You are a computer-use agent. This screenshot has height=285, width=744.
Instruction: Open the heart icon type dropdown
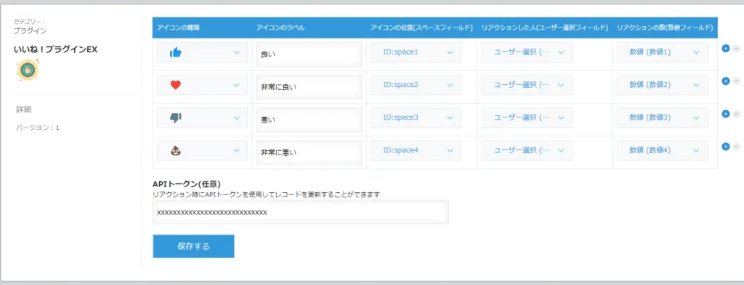(202, 86)
